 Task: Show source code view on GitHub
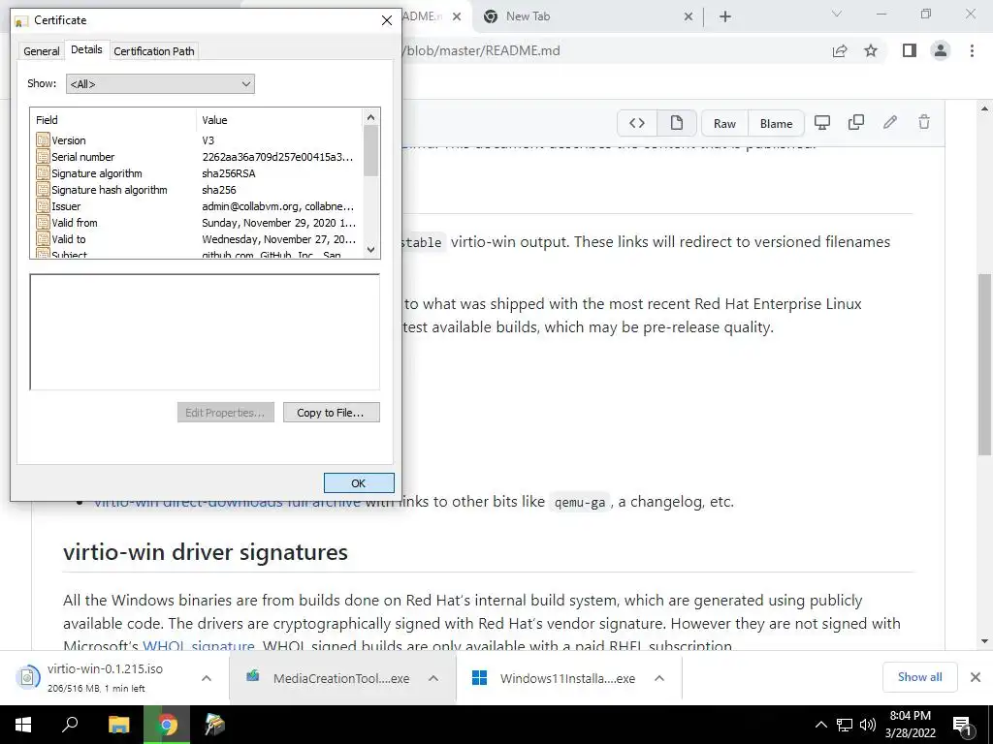point(637,123)
